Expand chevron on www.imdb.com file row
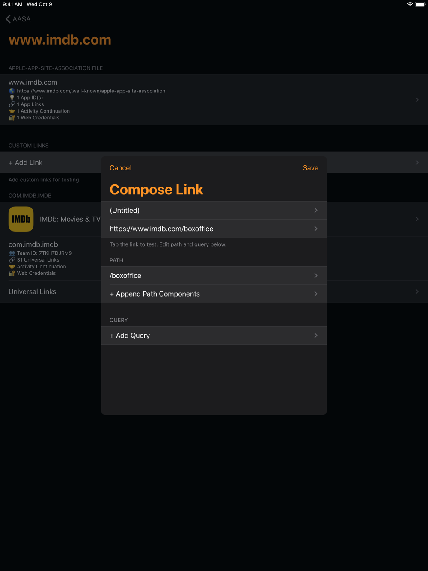The image size is (428, 571). (x=417, y=100)
